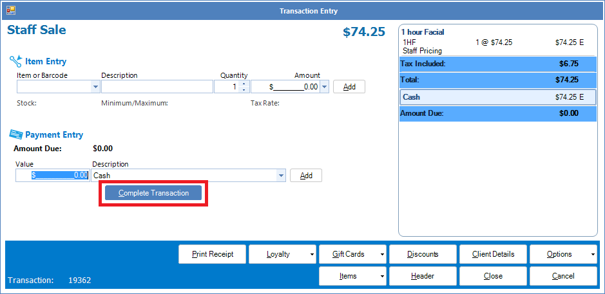
Task: Click Add next to item Amount
Action: (x=349, y=87)
